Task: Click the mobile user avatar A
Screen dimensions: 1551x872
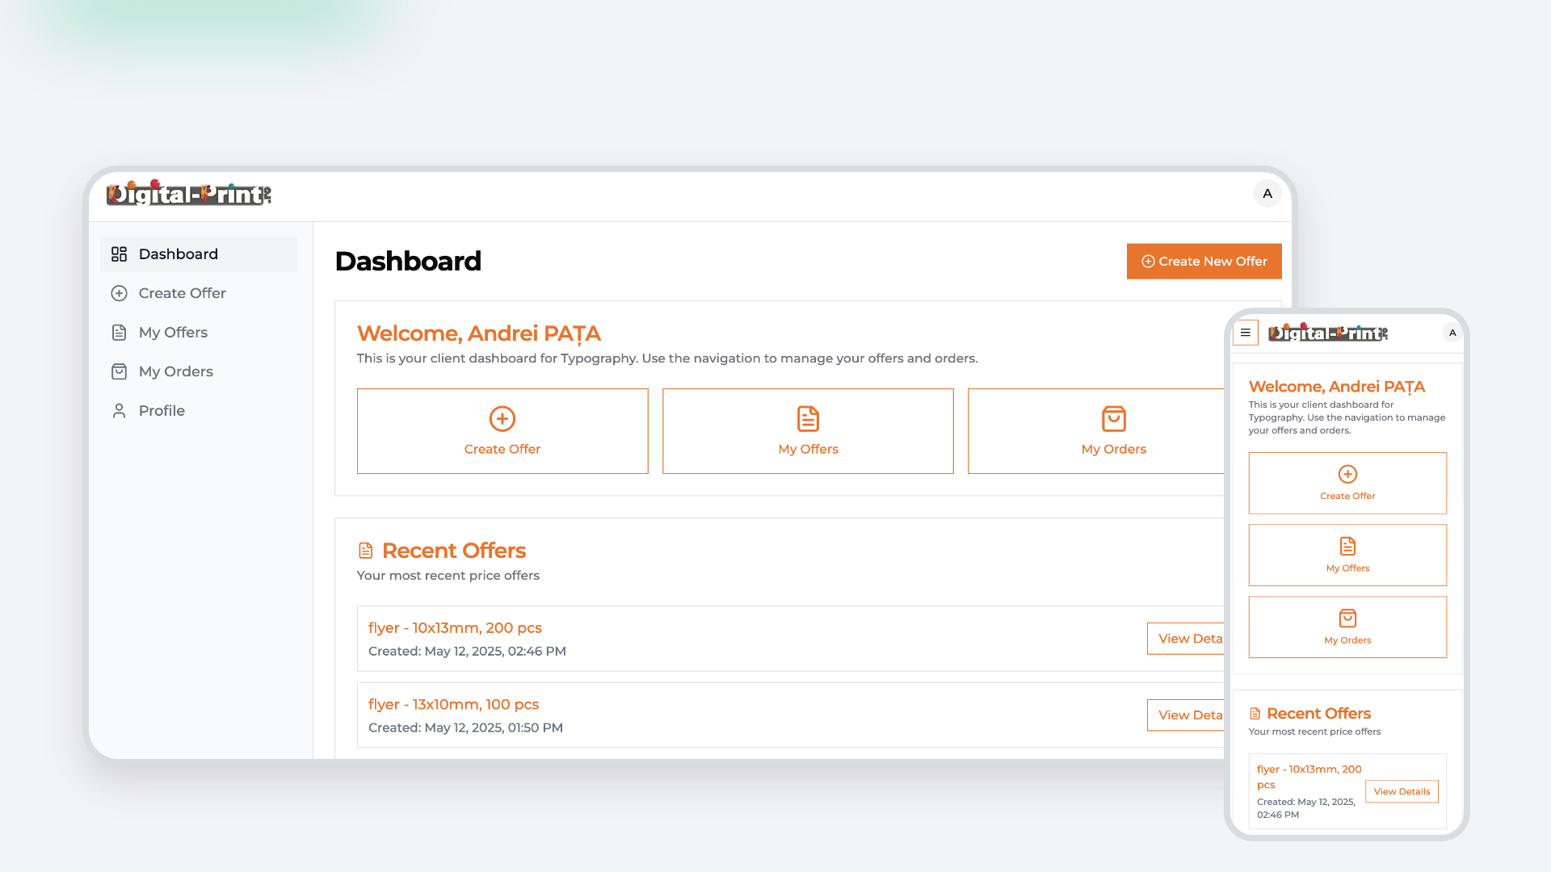Action: coord(1452,333)
